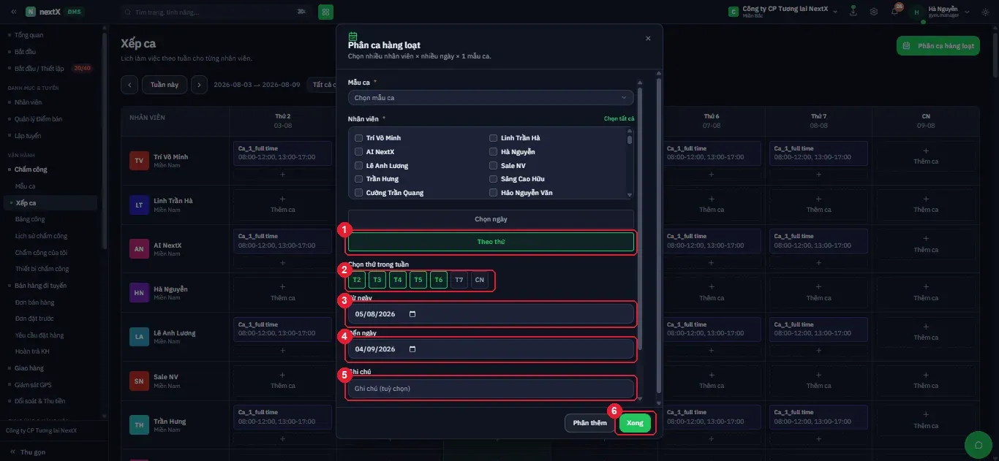
Task: Check the Sáng Cao Hữu checkbox
Action: pyautogui.click(x=494, y=179)
